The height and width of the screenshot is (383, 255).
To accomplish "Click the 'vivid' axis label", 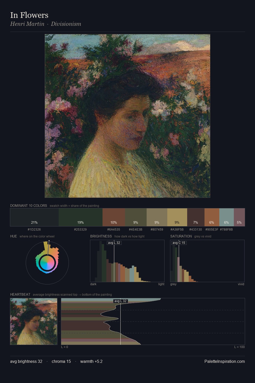I will click(x=241, y=284).
